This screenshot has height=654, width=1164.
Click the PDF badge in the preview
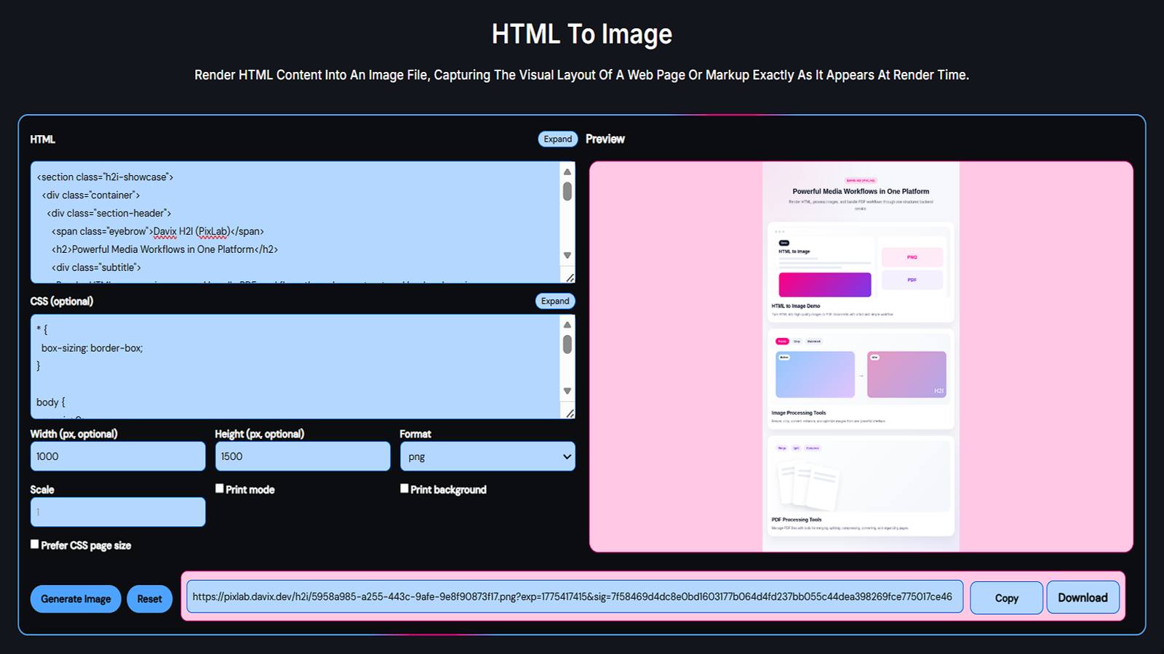point(912,280)
